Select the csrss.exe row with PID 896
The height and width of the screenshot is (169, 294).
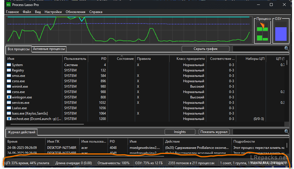tap(145, 81)
